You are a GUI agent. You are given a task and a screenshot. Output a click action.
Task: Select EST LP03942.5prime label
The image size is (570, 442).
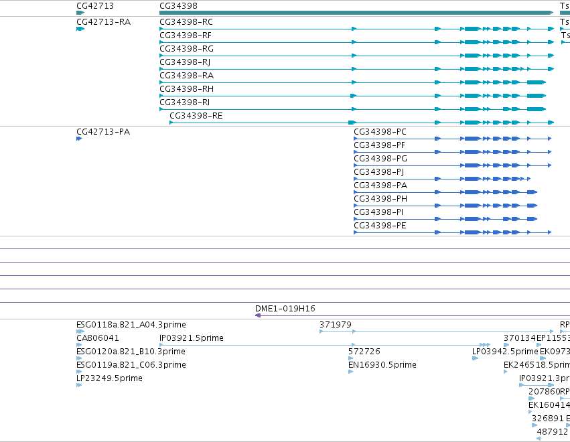pos(505,352)
